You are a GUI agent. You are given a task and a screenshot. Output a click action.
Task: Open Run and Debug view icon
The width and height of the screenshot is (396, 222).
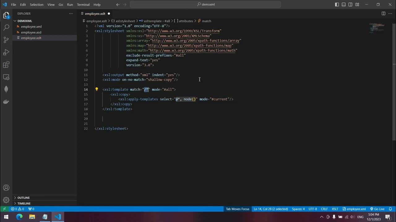6,52
